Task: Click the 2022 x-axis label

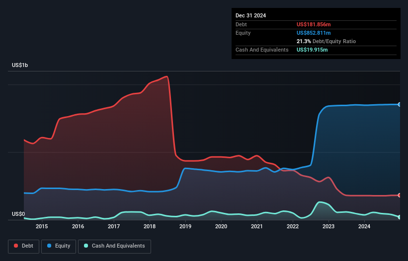Action: (293, 226)
